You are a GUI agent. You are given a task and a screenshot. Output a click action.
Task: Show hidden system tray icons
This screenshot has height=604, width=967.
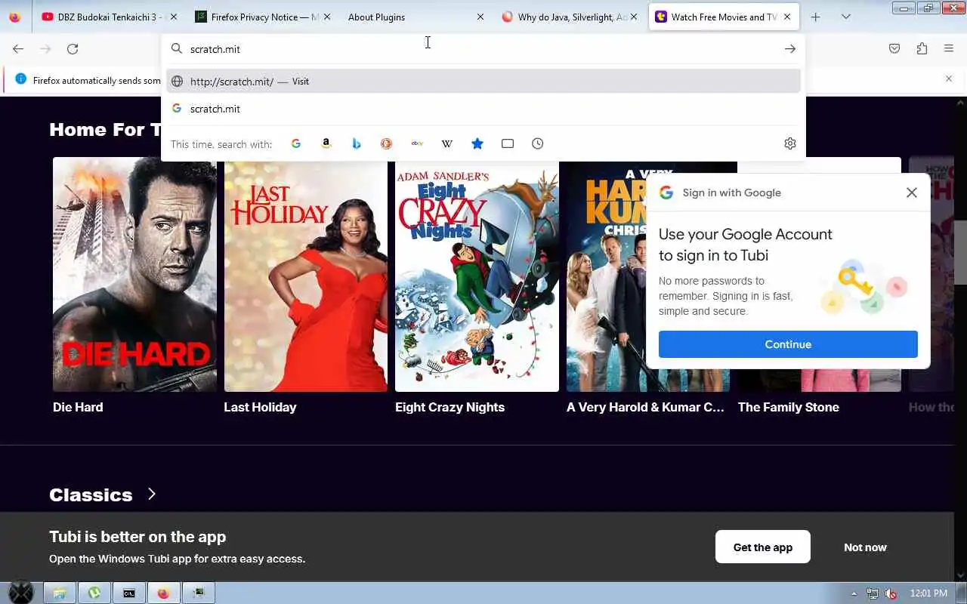(854, 593)
